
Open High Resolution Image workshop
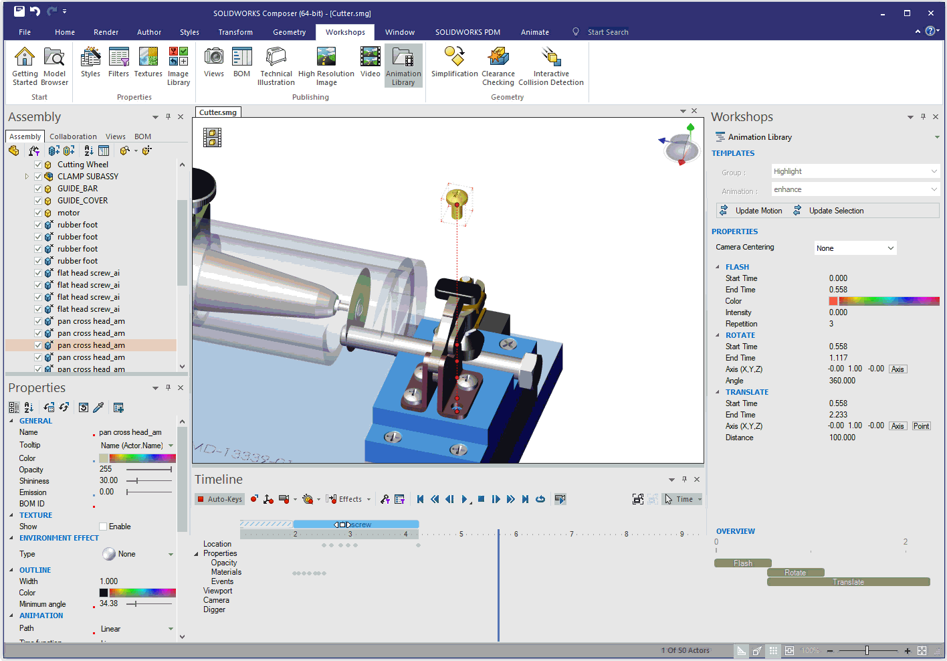[326, 67]
